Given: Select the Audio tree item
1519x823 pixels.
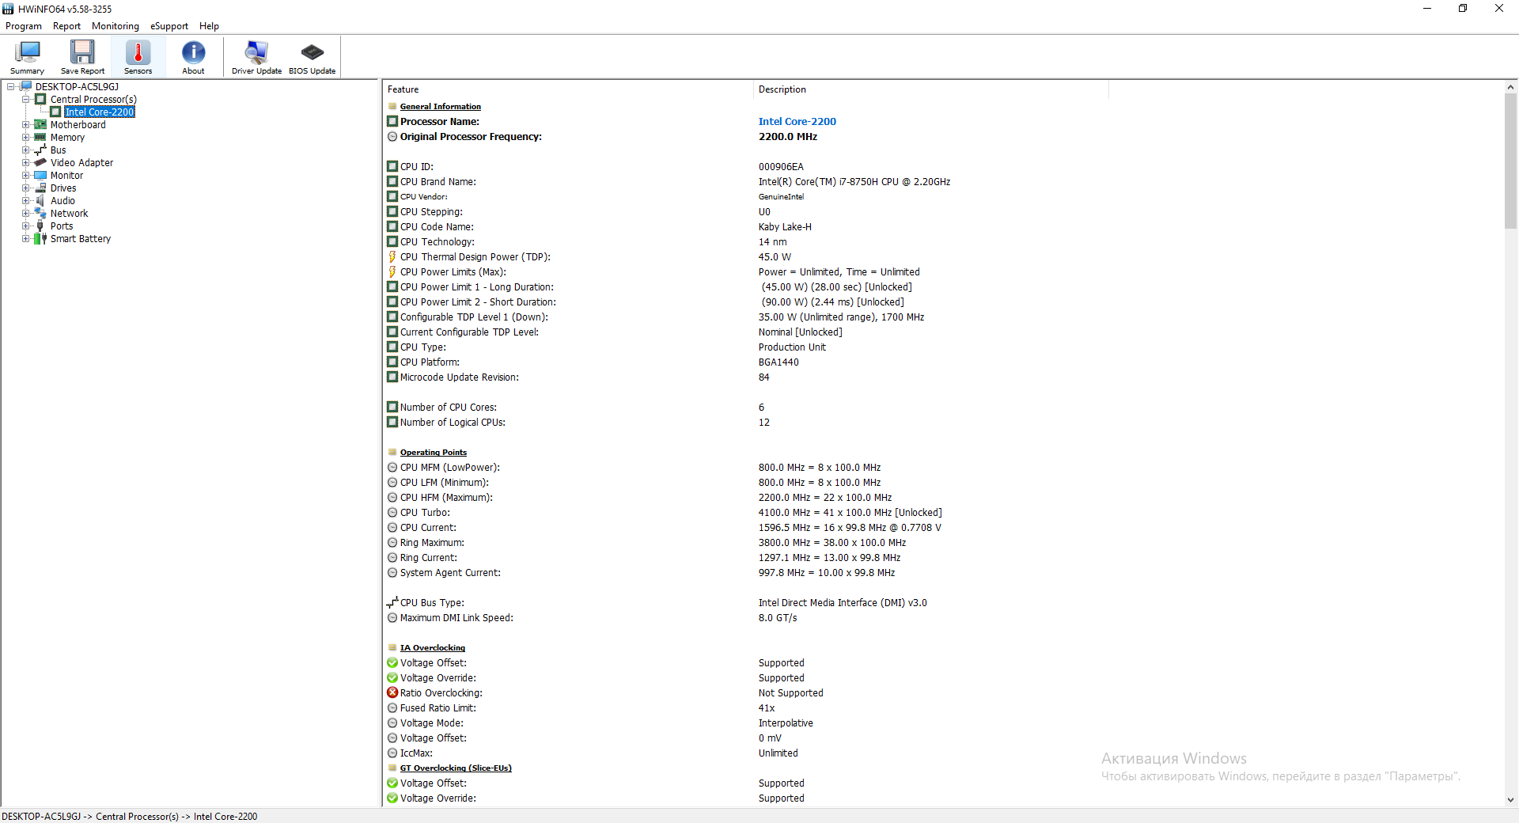Looking at the screenshot, I should point(63,201).
